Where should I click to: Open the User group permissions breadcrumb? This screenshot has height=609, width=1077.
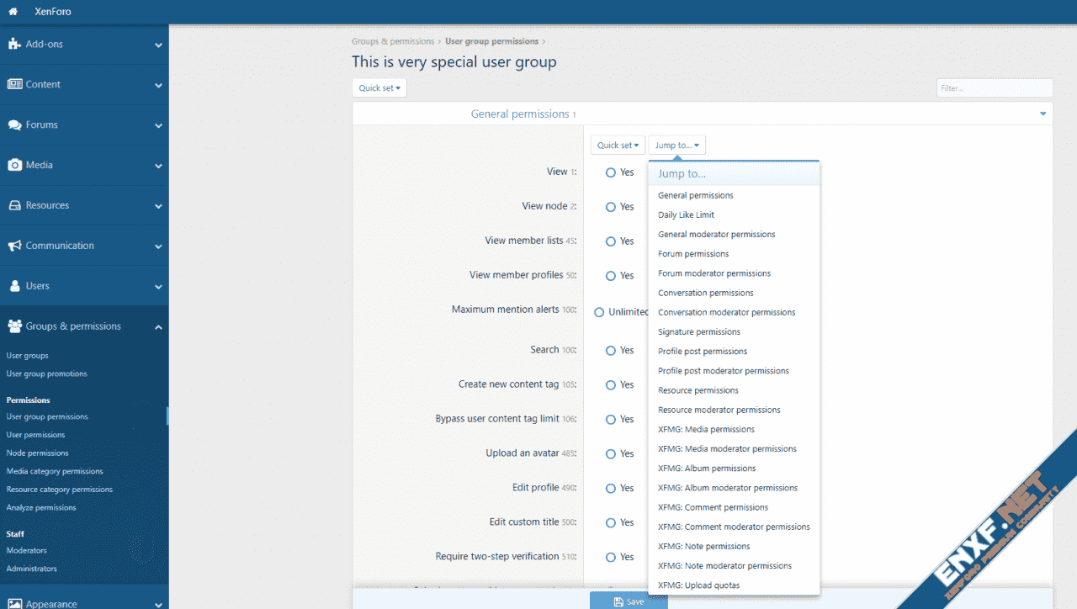click(x=491, y=41)
